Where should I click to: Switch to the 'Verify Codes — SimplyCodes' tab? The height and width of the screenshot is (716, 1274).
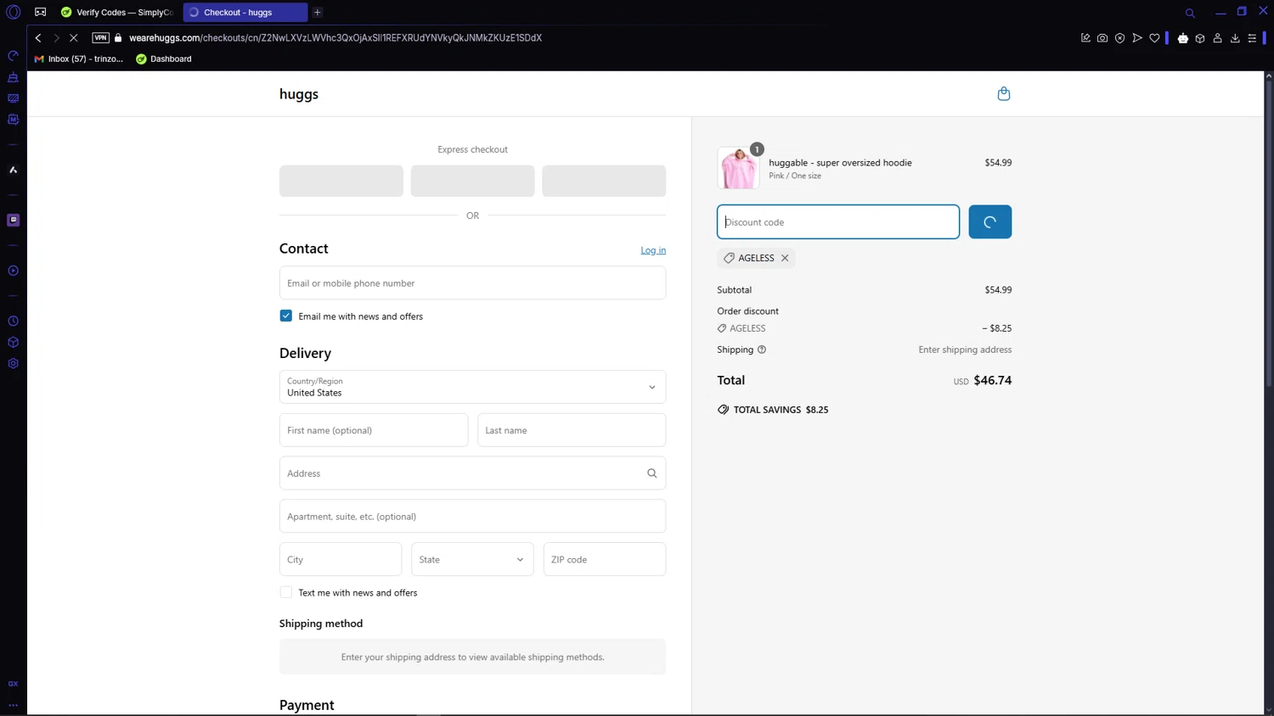click(x=117, y=13)
